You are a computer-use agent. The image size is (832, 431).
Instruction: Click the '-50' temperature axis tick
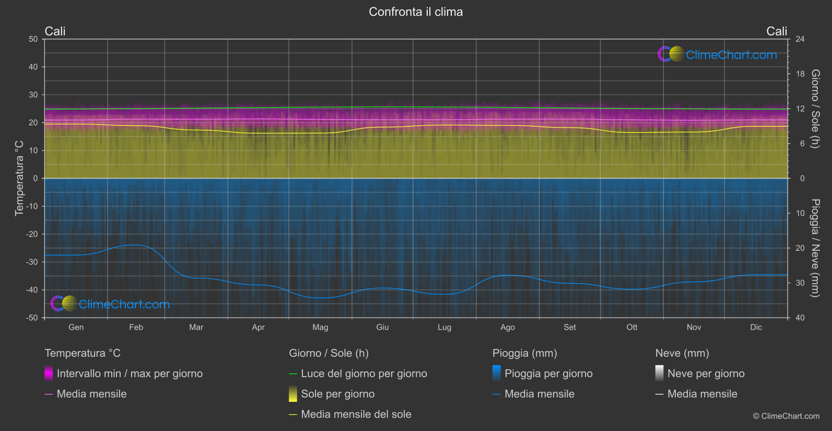click(x=32, y=318)
